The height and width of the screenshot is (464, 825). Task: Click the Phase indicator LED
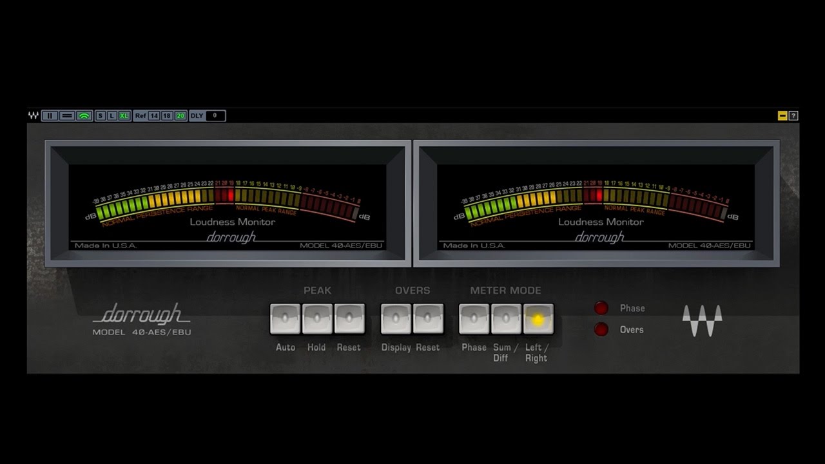601,308
